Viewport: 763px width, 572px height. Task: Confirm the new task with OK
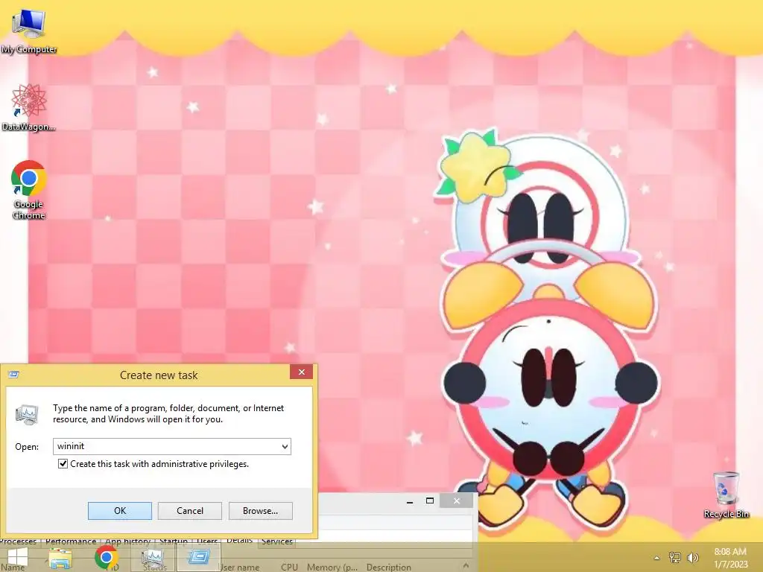click(x=120, y=511)
